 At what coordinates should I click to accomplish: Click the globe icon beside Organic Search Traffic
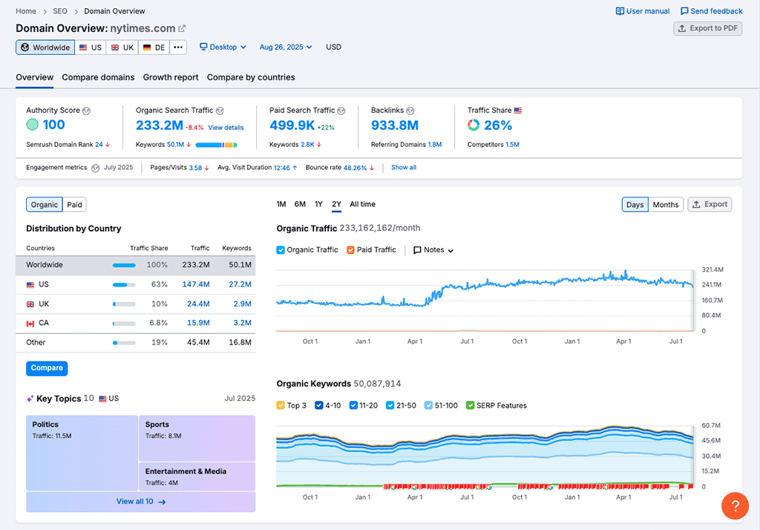click(220, 111)
